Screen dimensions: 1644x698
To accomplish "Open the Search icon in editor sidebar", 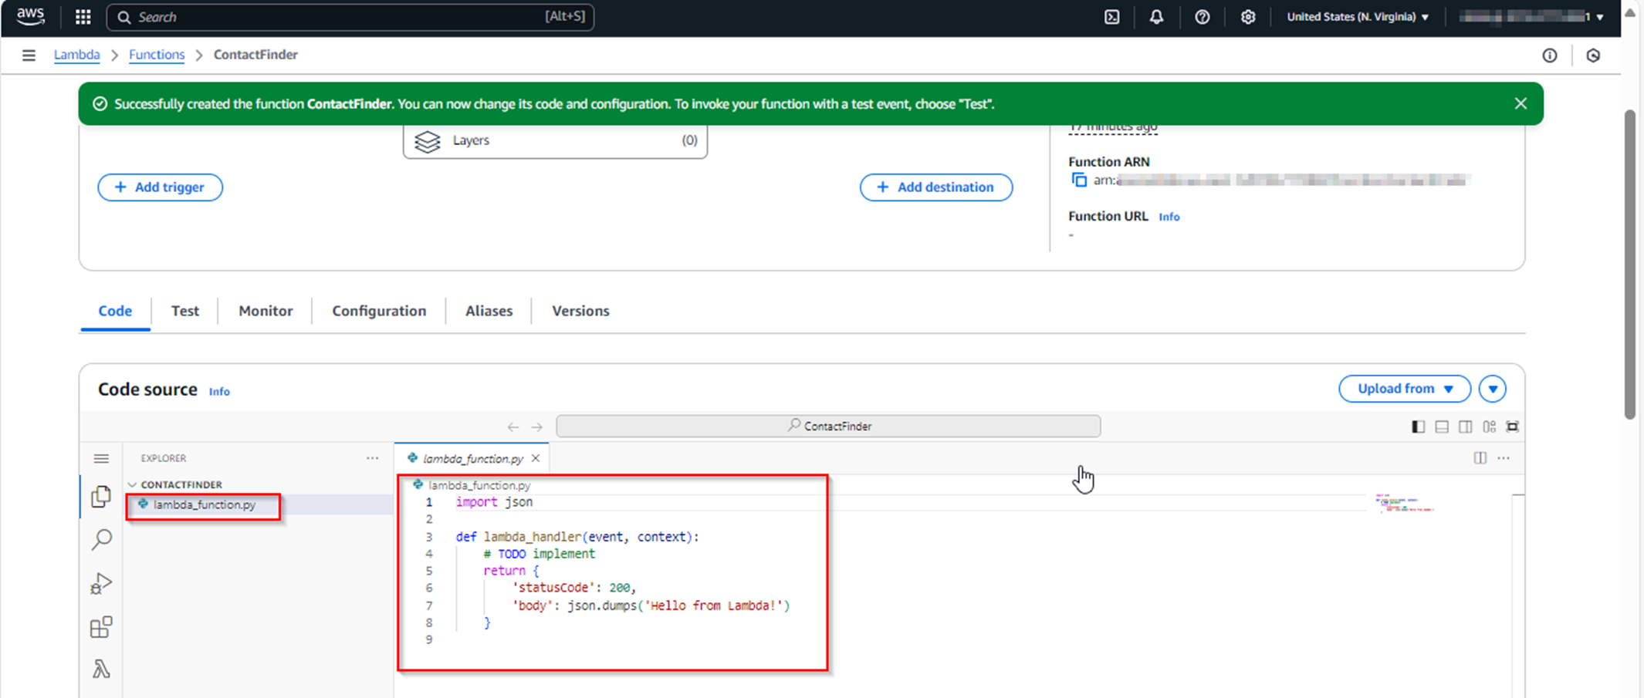I will (x=101, y=539).
